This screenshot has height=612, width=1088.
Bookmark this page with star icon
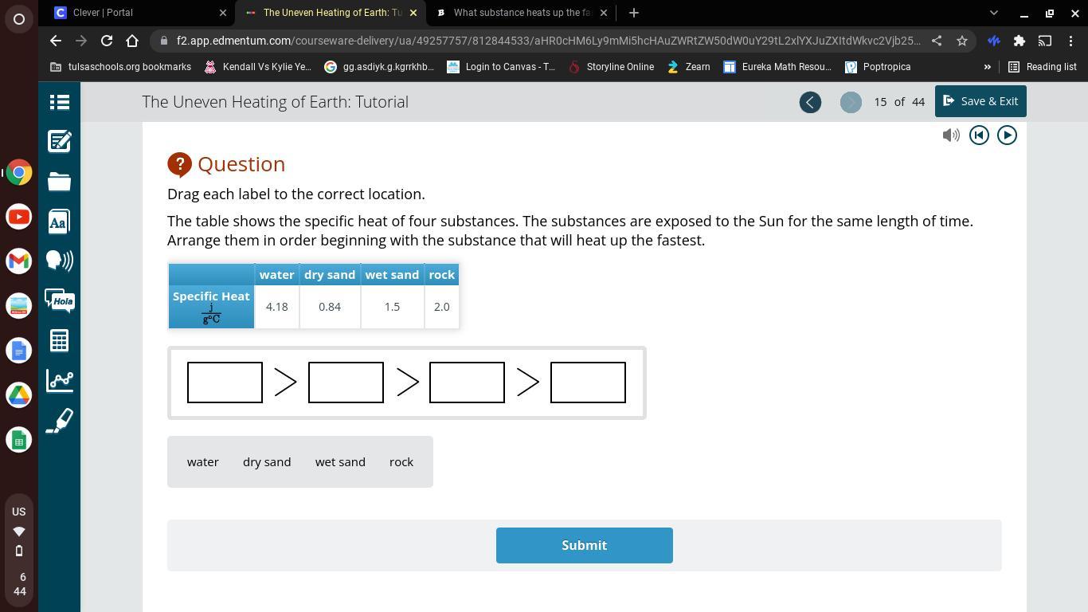pyautogui.click(x=962, y=41)
